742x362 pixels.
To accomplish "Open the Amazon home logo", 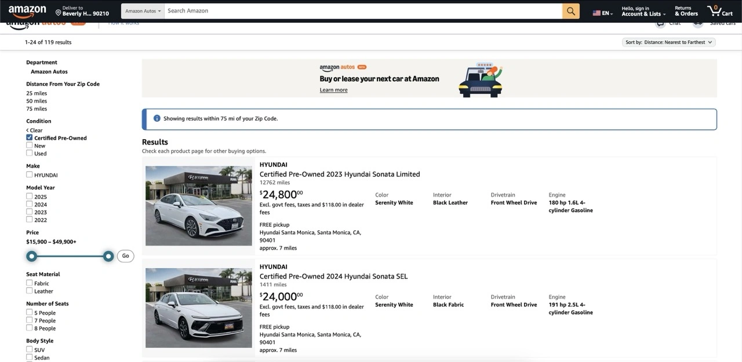I will [x=27, y=10].
